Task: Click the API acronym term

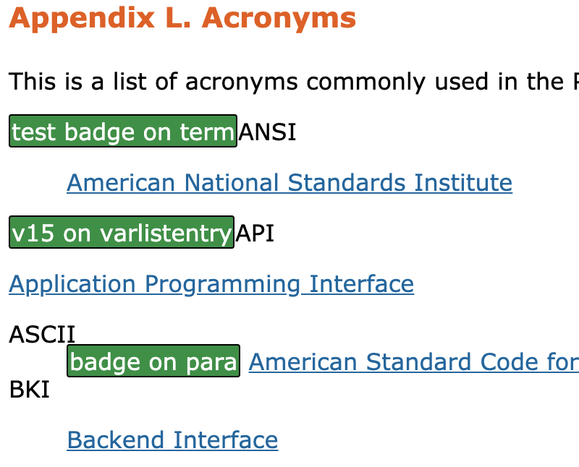Action: 255,233
